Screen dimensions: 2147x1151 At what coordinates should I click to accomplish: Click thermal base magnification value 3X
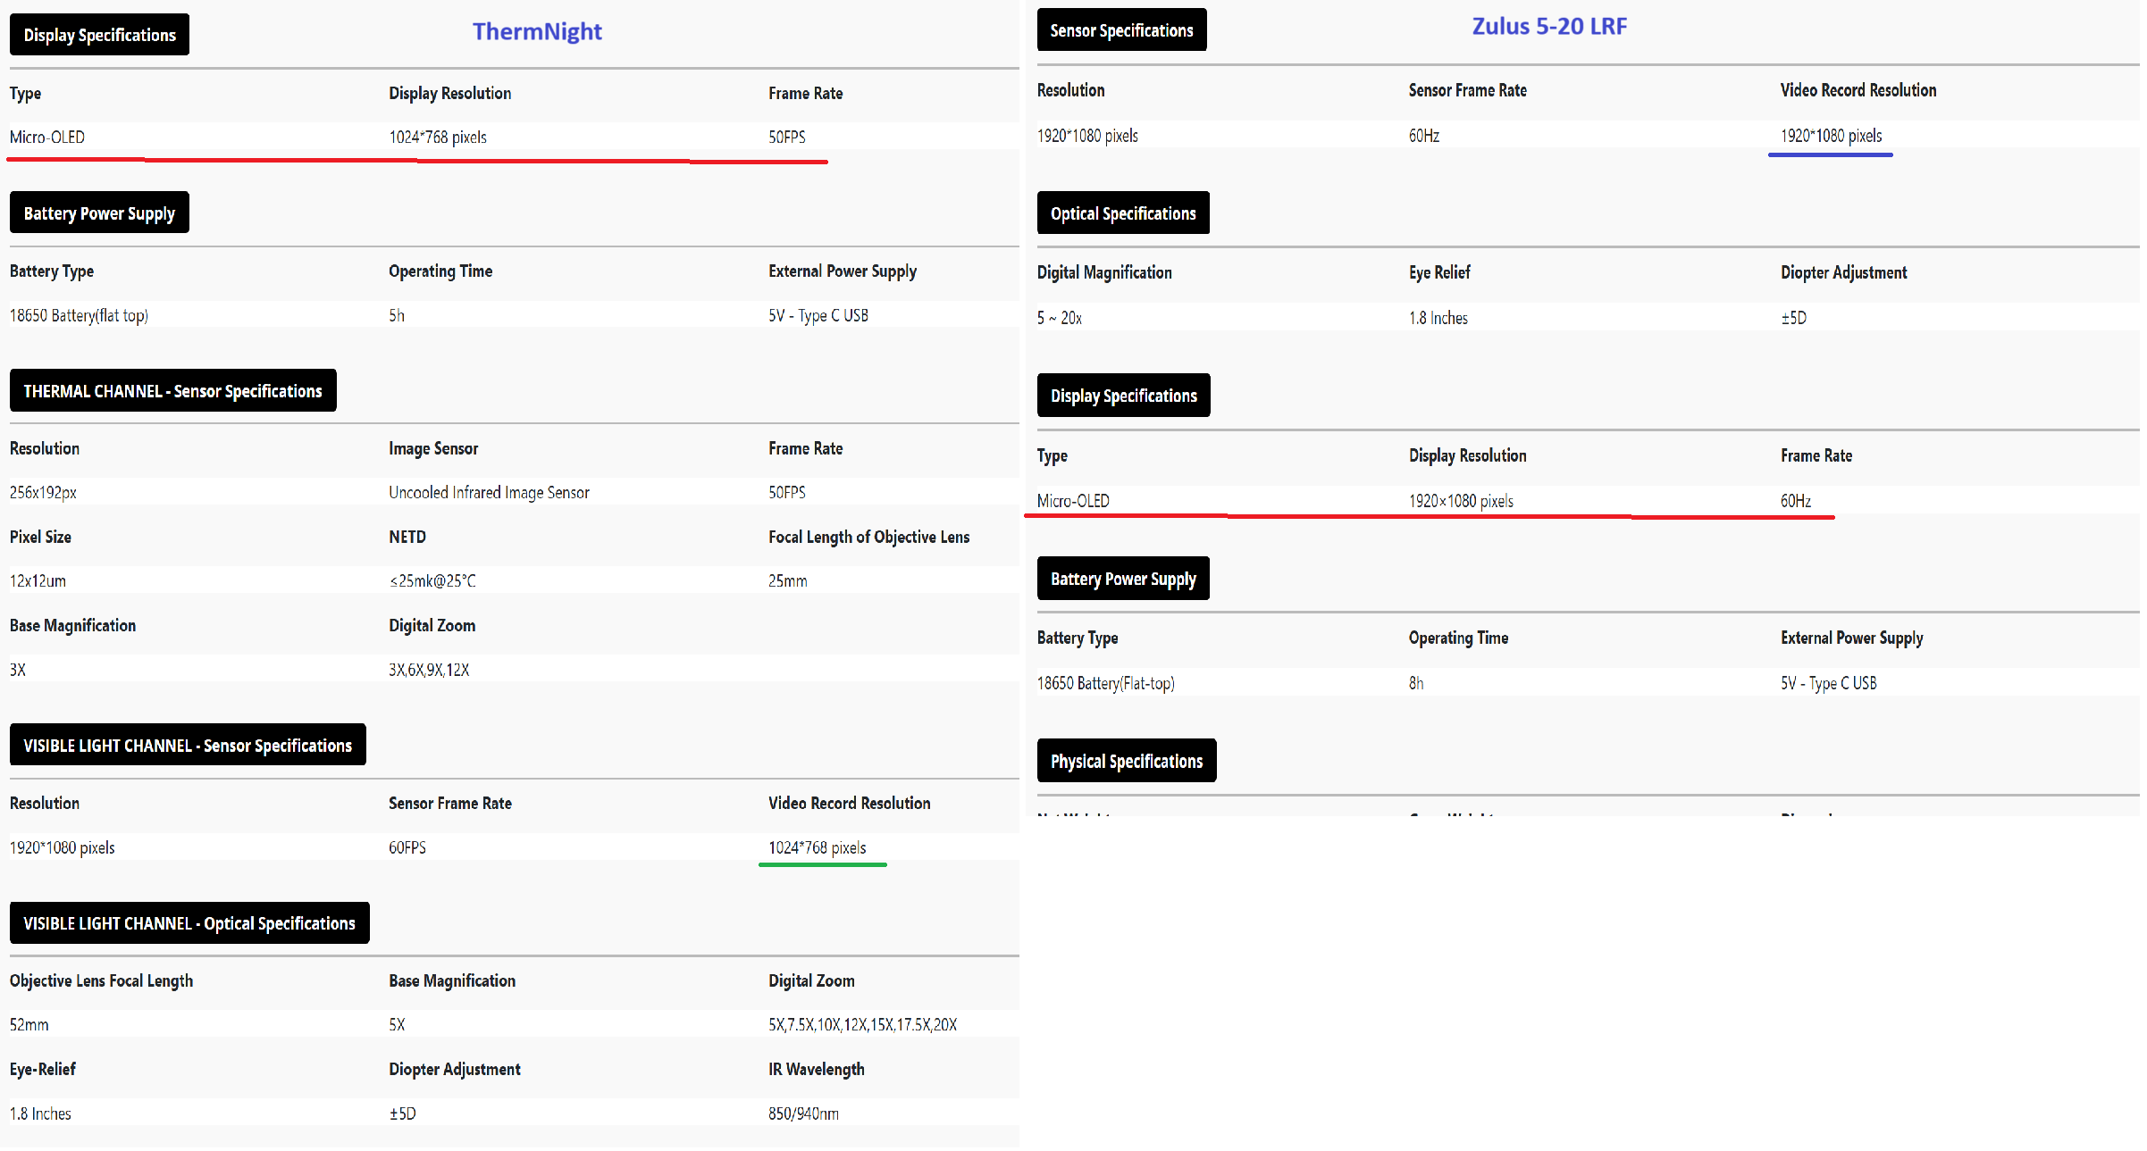tap(18, 670)
